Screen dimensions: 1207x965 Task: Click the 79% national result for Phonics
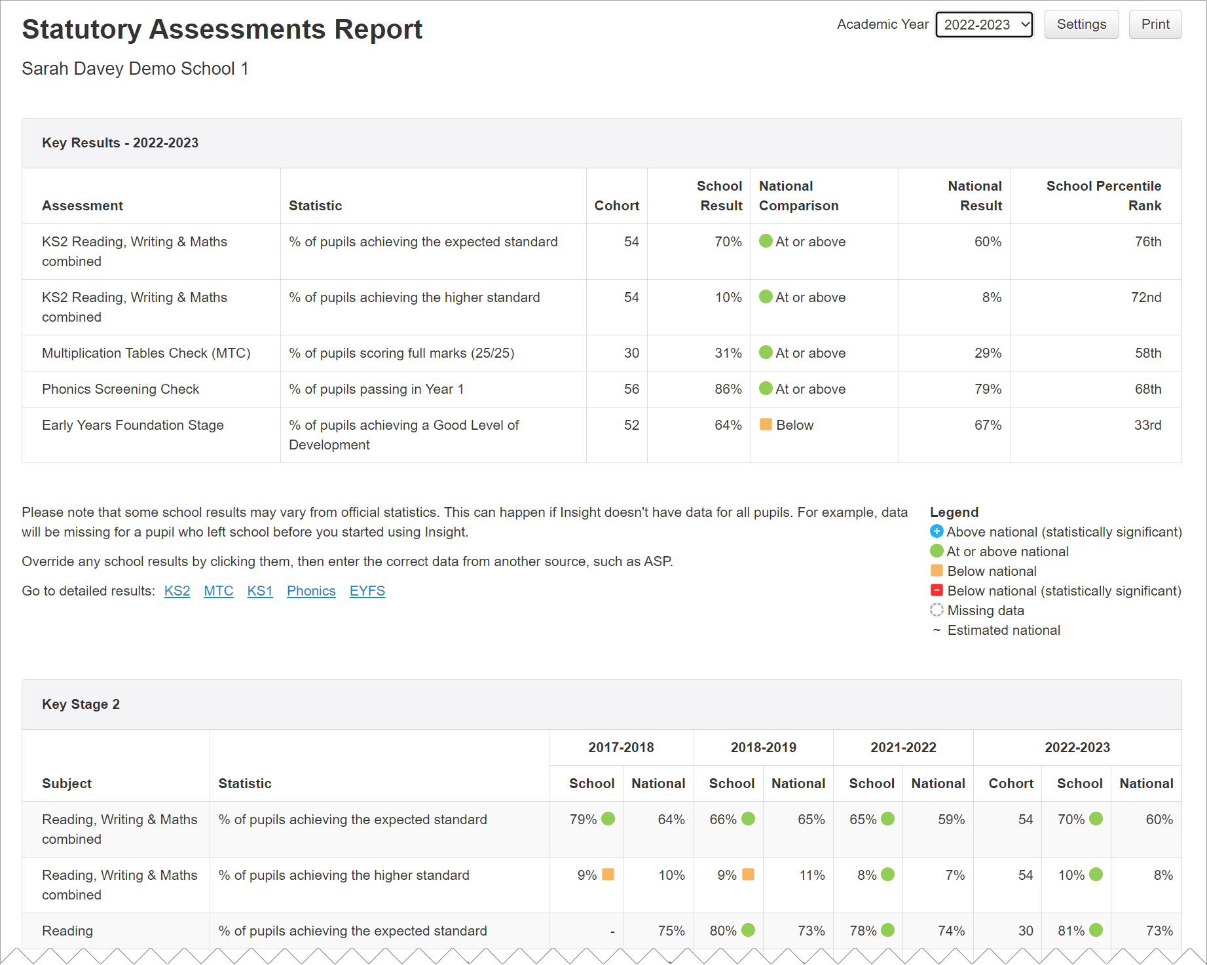coord(988,389)
